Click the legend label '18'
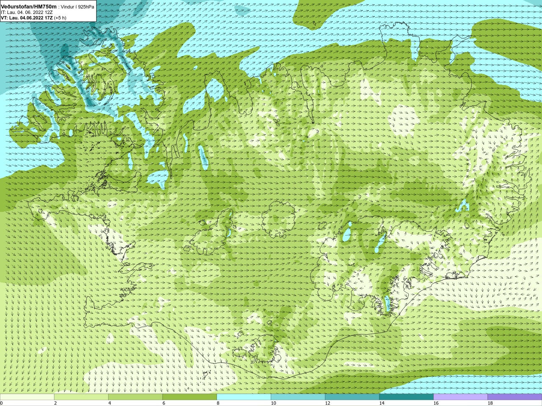542x406 pixels. tap(490, 403)
